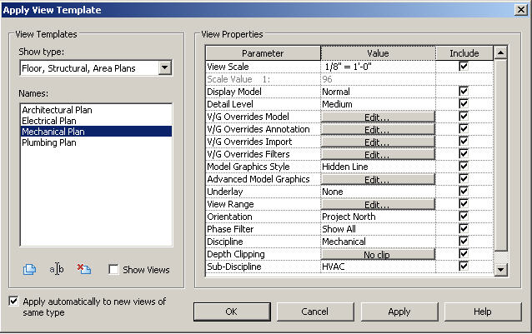Click the Cancel button
Image resolution: width=532 pixels, height=334 pixels.
315,312
